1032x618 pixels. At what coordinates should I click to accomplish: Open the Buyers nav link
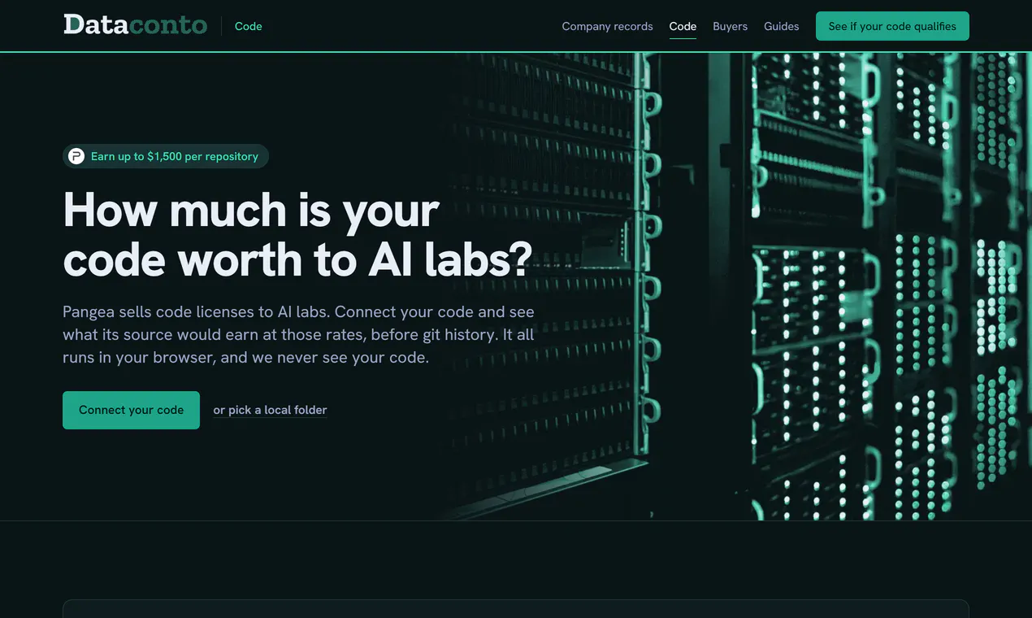point(730,26)
